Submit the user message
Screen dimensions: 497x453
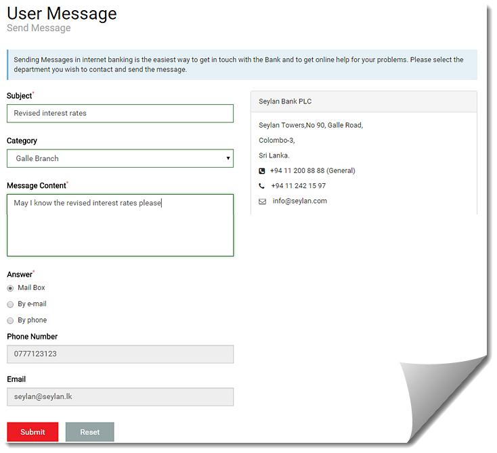33,432
